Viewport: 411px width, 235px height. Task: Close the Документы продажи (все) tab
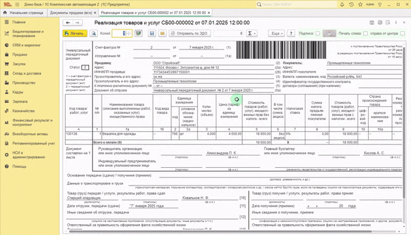[95, 13]
